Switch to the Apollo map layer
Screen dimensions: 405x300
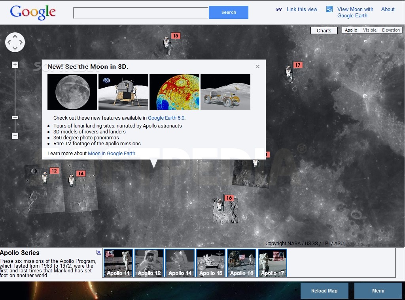click(x=351, y=30)
